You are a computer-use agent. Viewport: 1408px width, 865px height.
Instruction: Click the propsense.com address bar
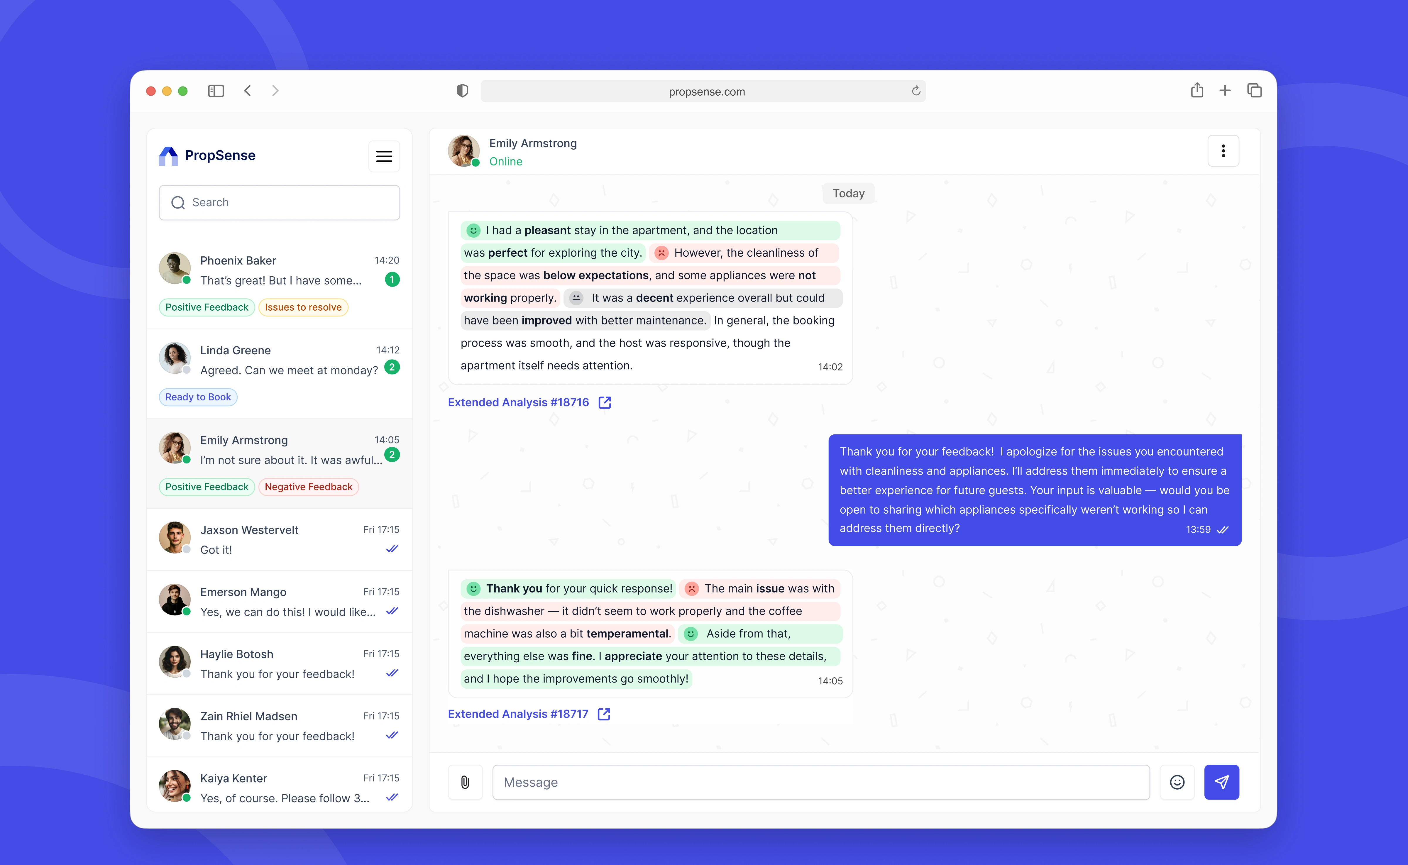coord(703,91)
